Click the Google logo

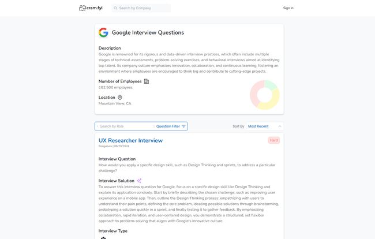tap(103, 32)
